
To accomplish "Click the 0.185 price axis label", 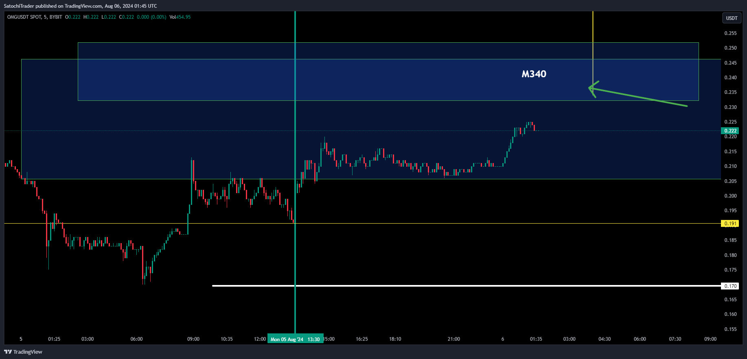I will 730,240.
